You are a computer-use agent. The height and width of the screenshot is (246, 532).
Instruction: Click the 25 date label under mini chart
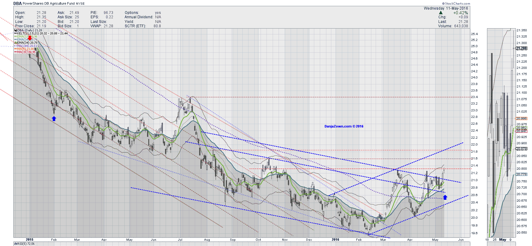pyautogui.click(x=494, y=240)
